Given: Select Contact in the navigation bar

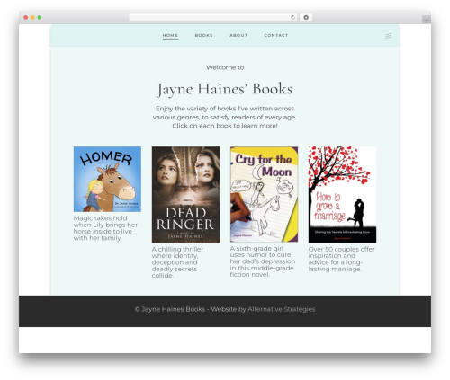Looking at the screenshot, I should (276, 35).
